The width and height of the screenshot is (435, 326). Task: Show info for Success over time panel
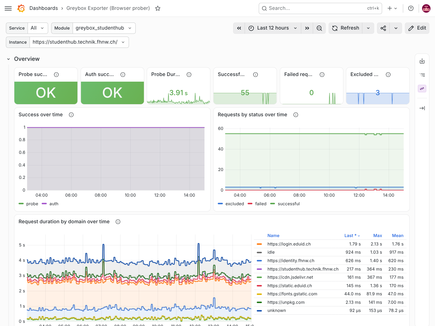tap(71, 115)
